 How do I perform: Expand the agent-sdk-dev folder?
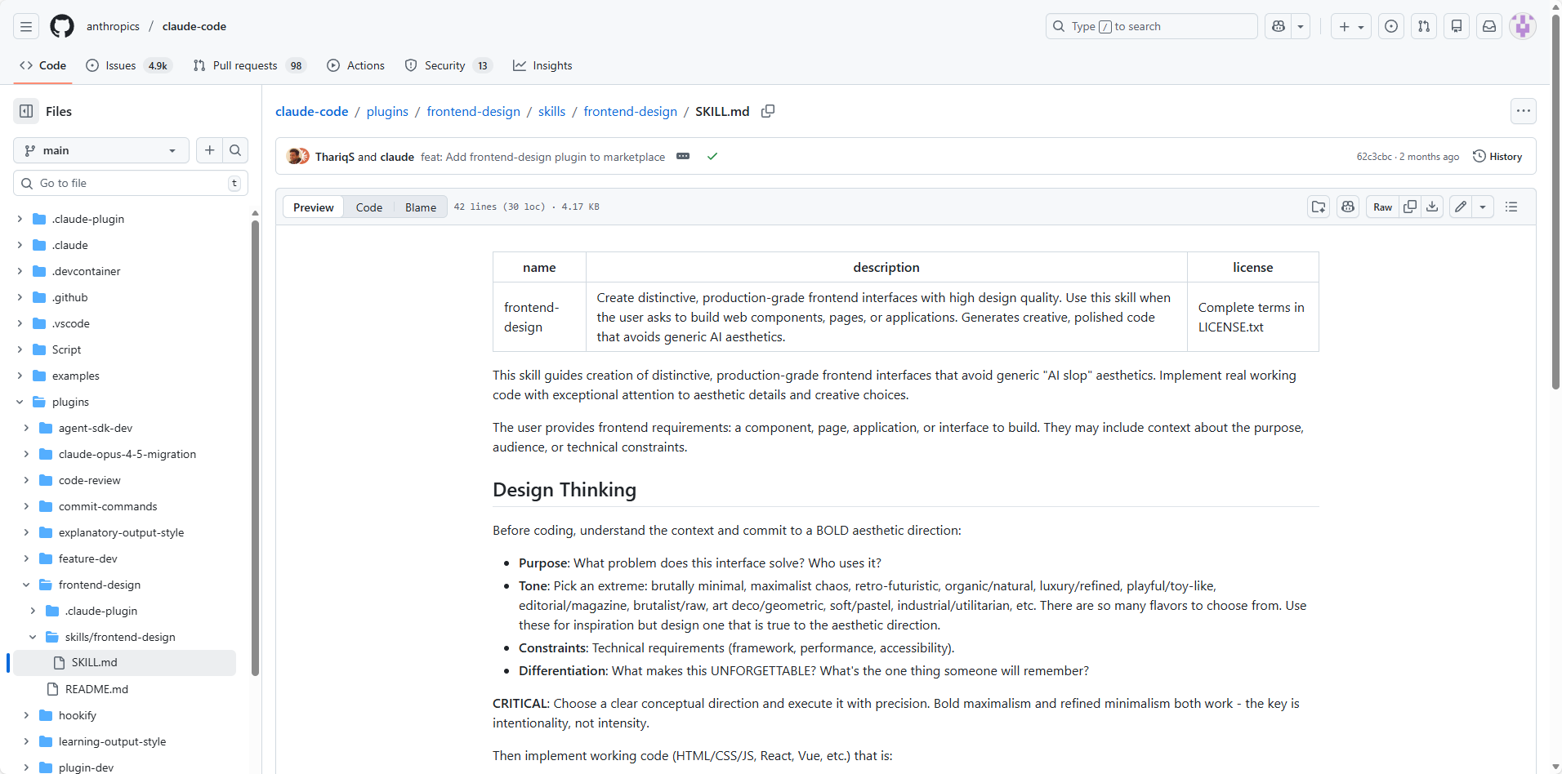tap(26, 428)
